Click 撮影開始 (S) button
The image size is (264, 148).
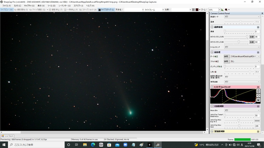21,10
